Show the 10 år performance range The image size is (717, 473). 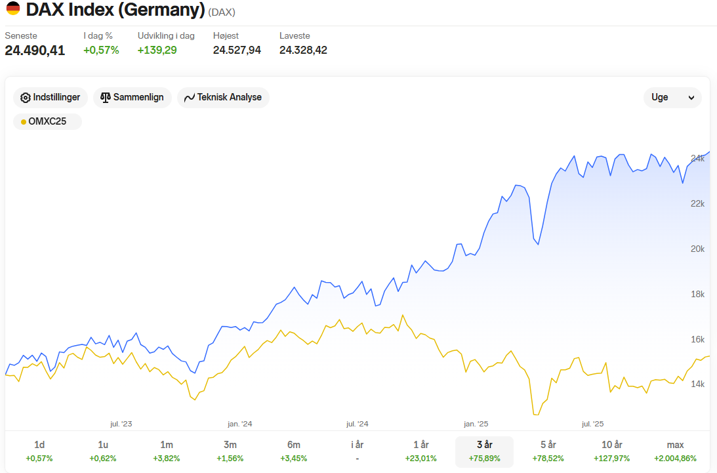pos(611,451)
